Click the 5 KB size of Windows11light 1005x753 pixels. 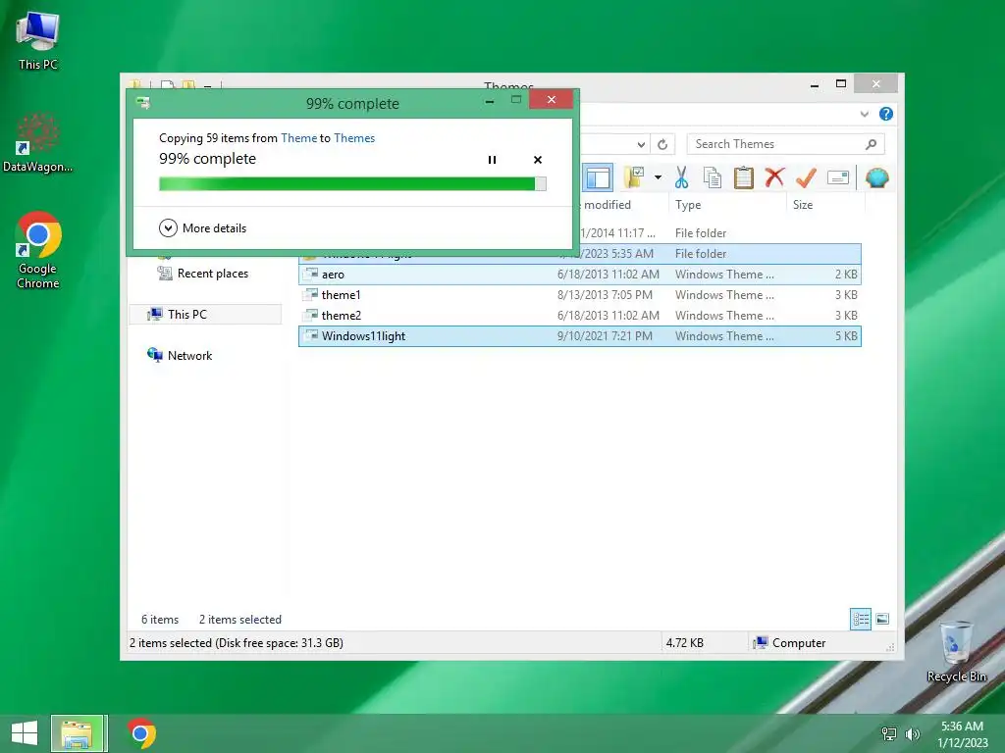coord(846,336)
